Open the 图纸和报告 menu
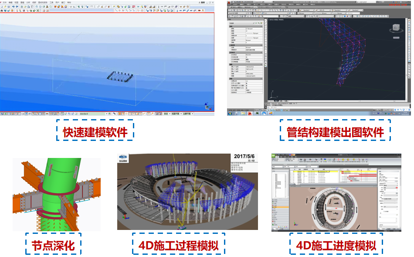 (43, 3)
